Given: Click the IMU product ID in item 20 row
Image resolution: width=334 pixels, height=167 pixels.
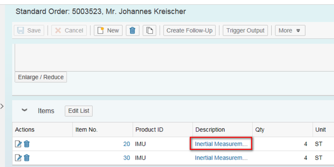Looking at the screenshot, I should point(141,144).
